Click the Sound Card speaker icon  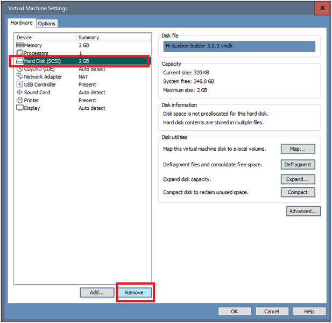click(20, 93)
